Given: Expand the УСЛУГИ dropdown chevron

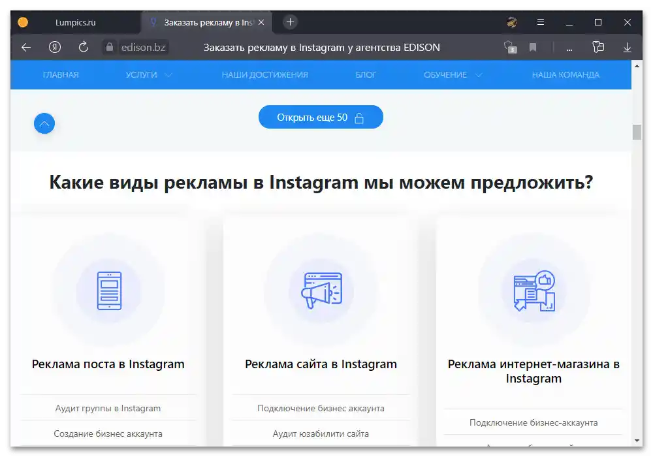Looking at the screenshot, I should click(168, 75).
